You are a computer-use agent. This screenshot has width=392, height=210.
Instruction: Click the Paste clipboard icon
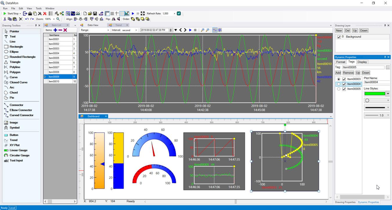15,19
